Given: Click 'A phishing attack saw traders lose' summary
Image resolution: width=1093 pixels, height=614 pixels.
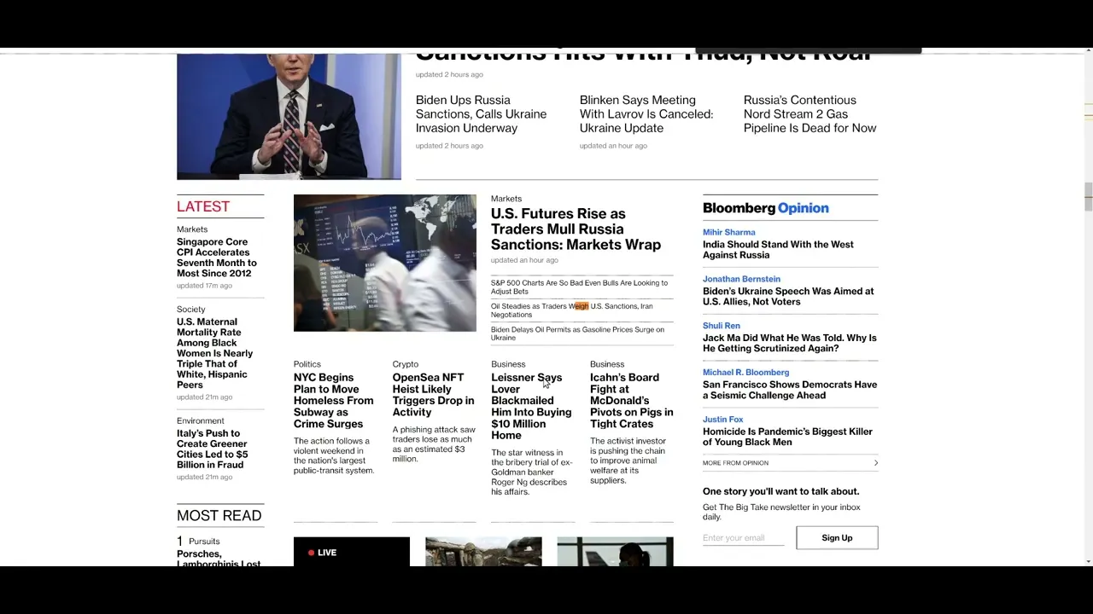Looking at the screenshot, I should [x=434, y=444].
